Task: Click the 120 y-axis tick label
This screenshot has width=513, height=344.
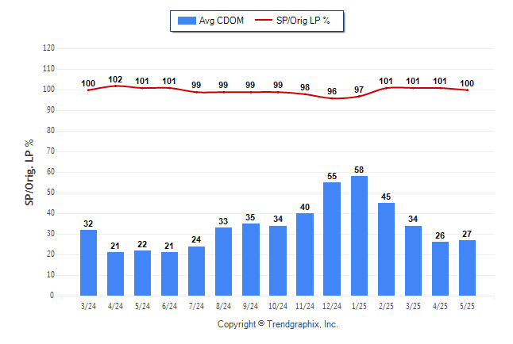Action: (48, 48)
